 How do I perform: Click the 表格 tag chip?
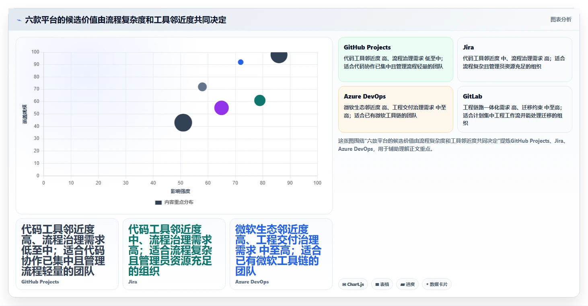pyautogui.click(x=382, y=284)
